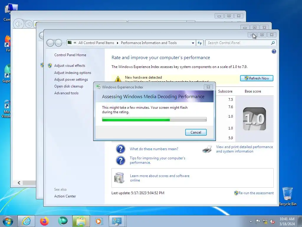Open Action Center under See also
The height and width of the screenshot is (227, 302).
click(x=65, y=196)
